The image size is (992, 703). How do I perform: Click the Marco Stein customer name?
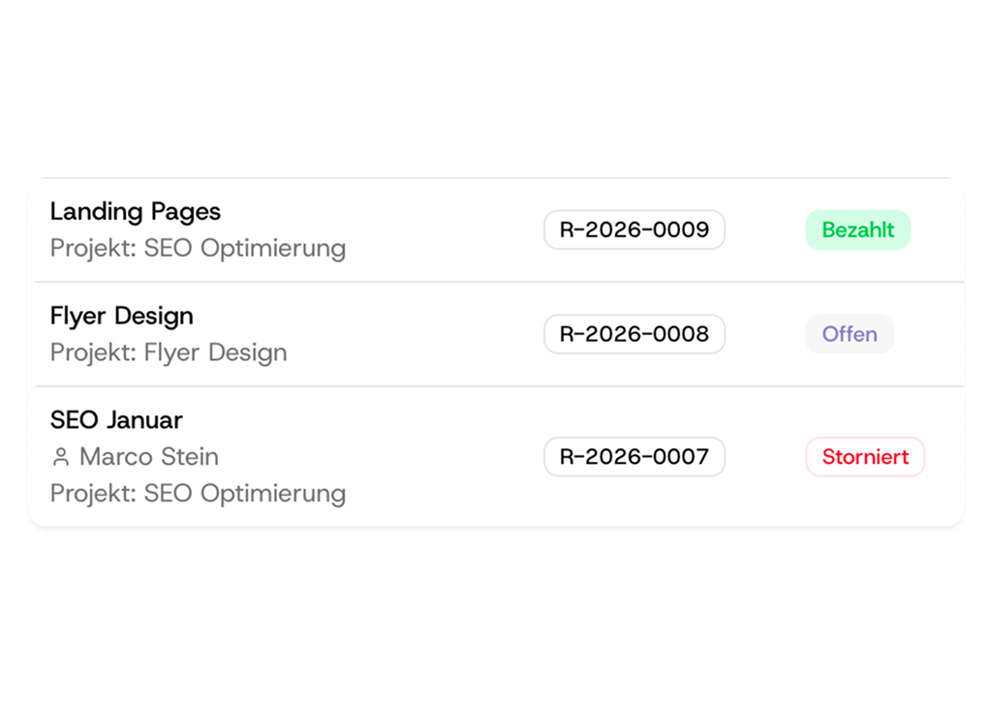coord(149,457)
